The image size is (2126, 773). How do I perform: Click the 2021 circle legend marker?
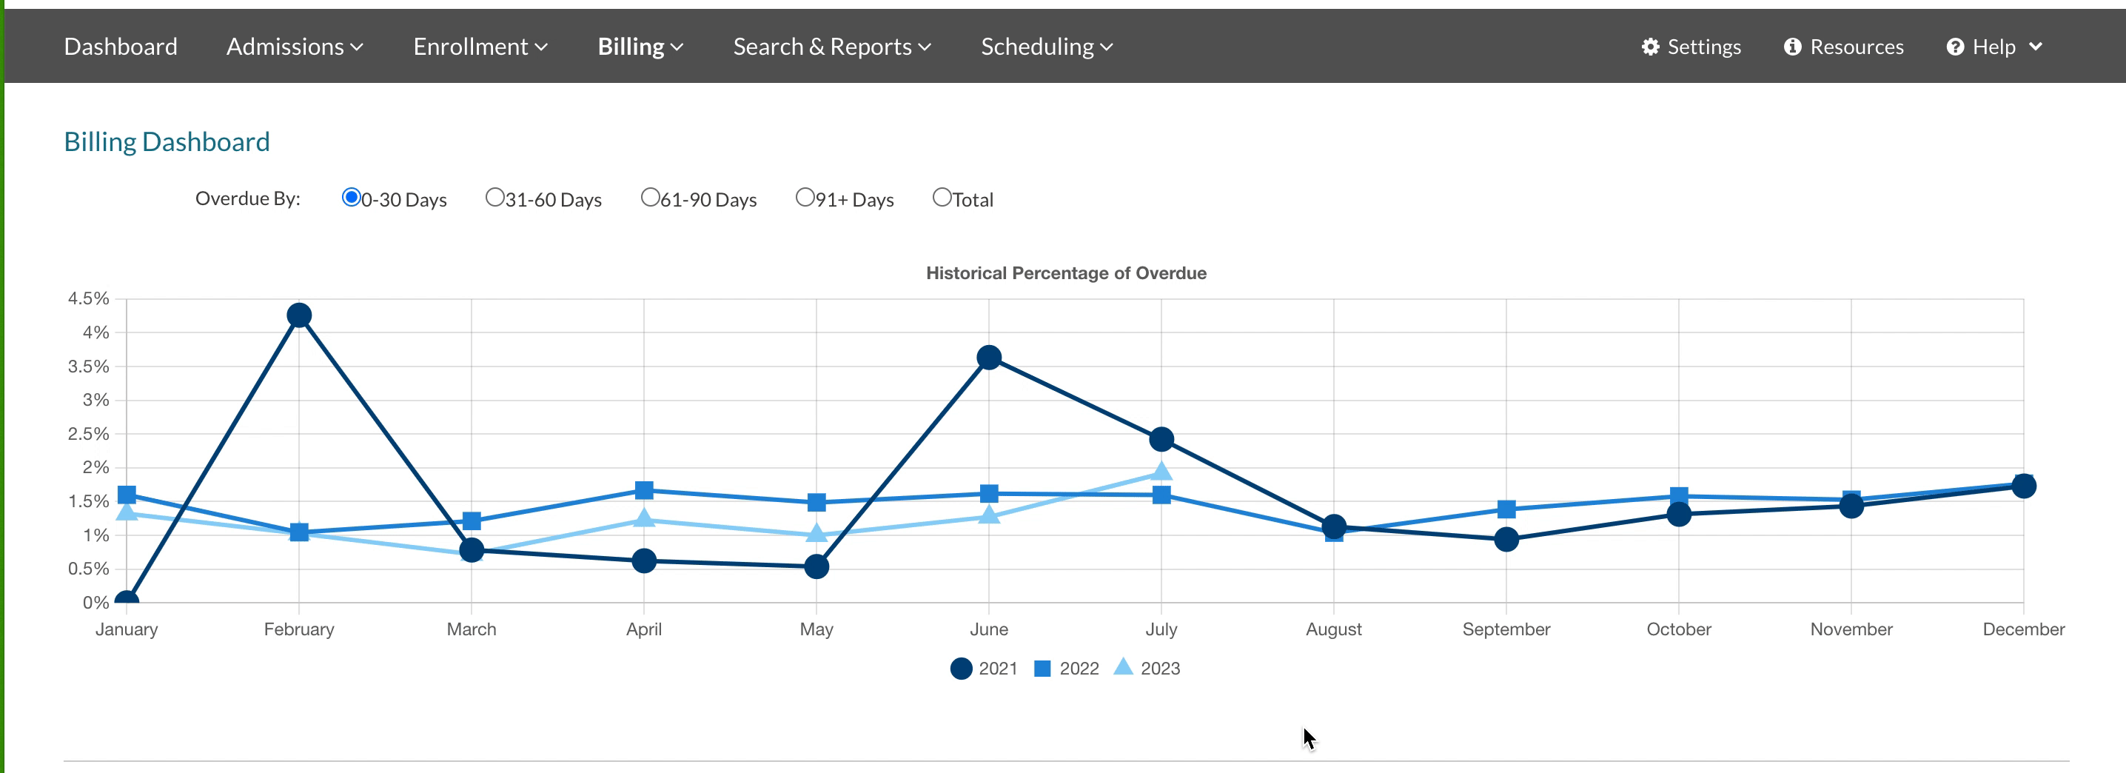pyautogui.click(x=961, y=668)
